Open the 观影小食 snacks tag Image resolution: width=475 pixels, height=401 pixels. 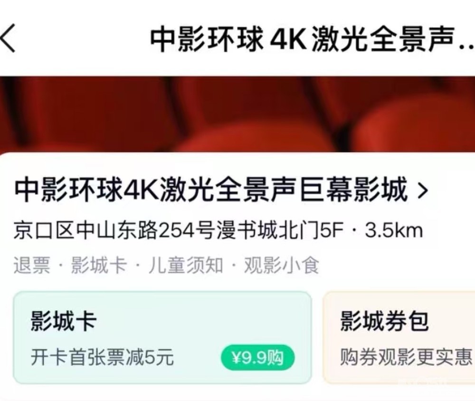(x=281, y=266)
